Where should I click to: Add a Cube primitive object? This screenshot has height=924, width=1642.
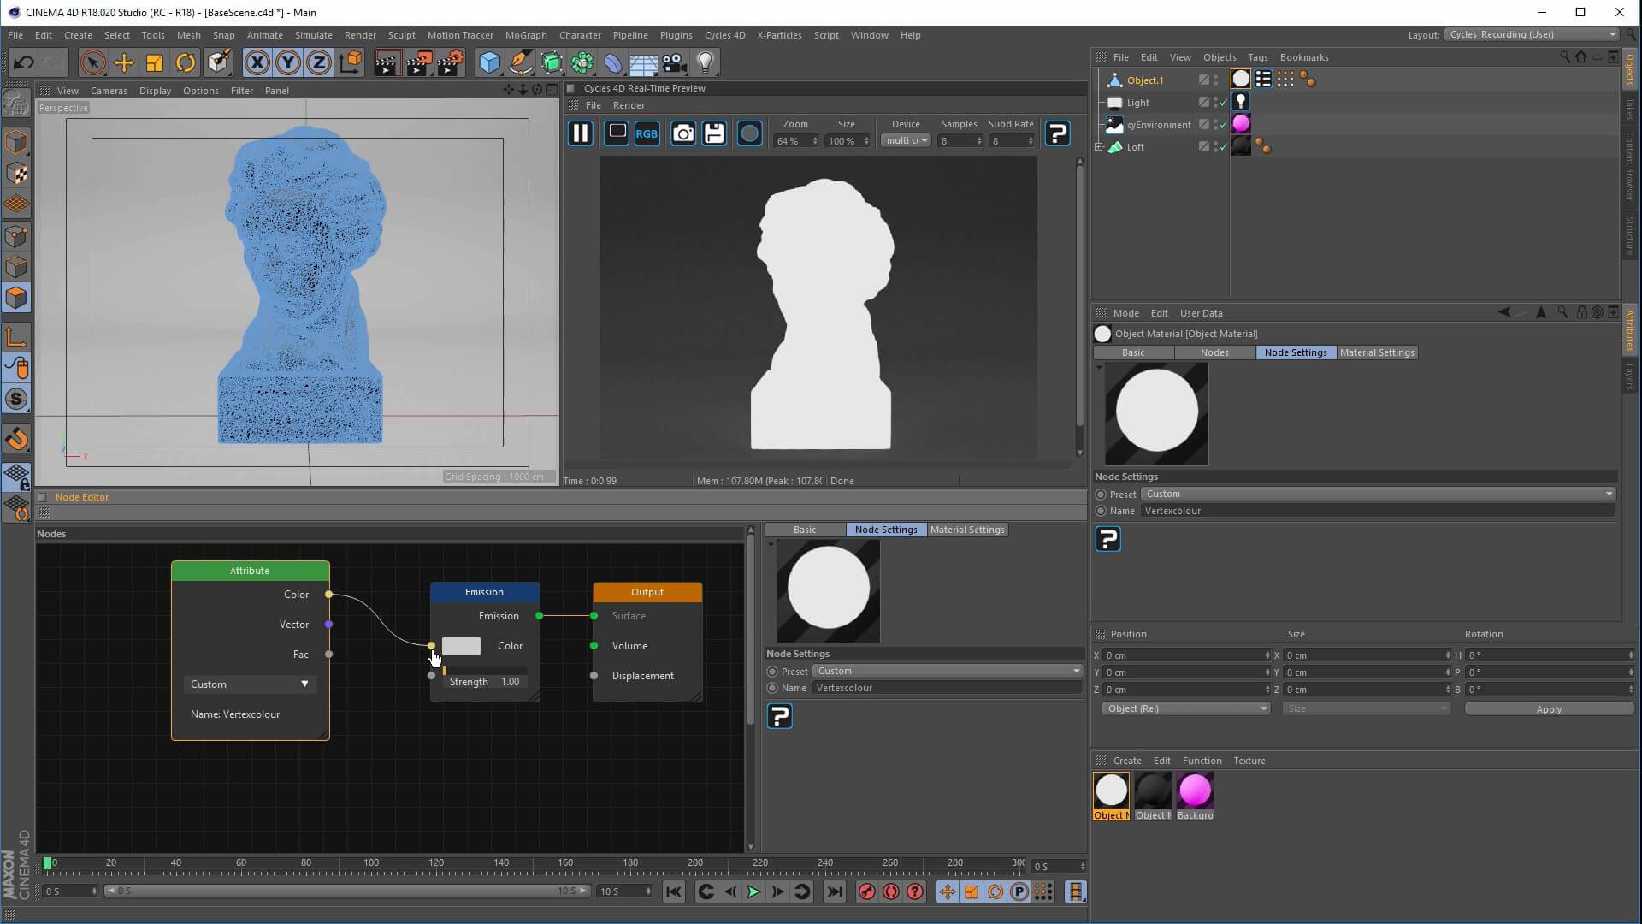coord(489,62)
